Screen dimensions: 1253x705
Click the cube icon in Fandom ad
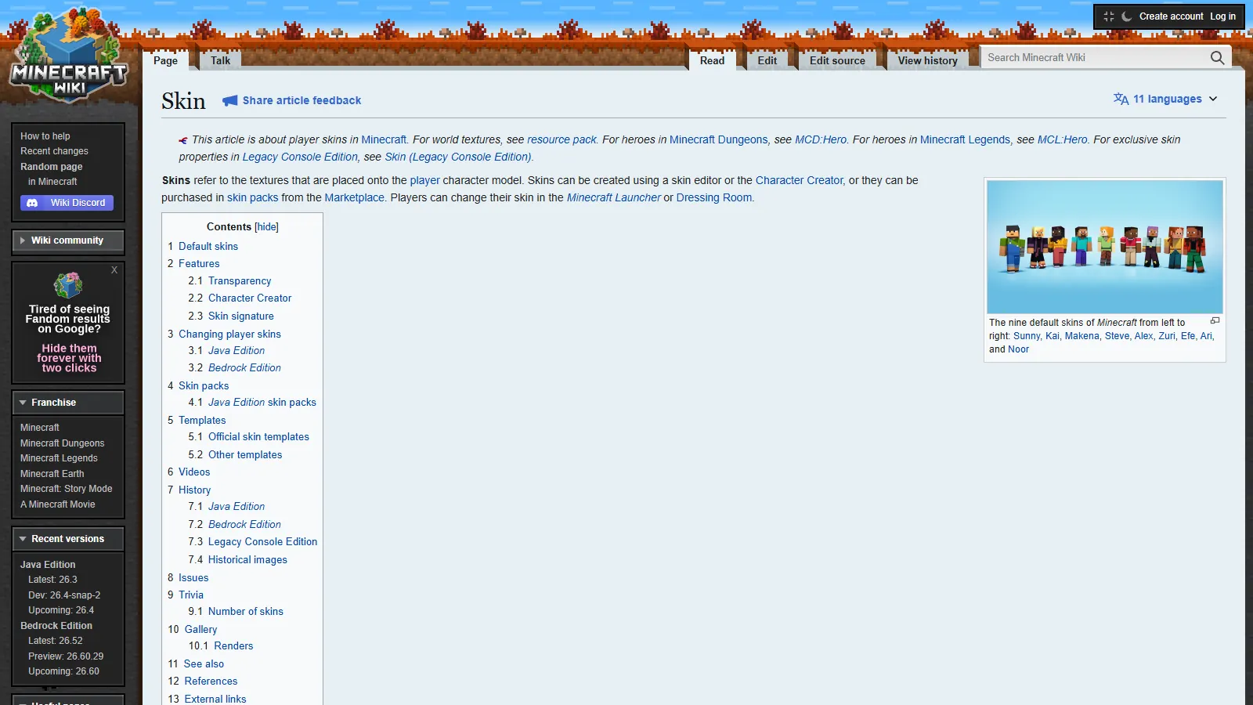click(x=68, y=285)
